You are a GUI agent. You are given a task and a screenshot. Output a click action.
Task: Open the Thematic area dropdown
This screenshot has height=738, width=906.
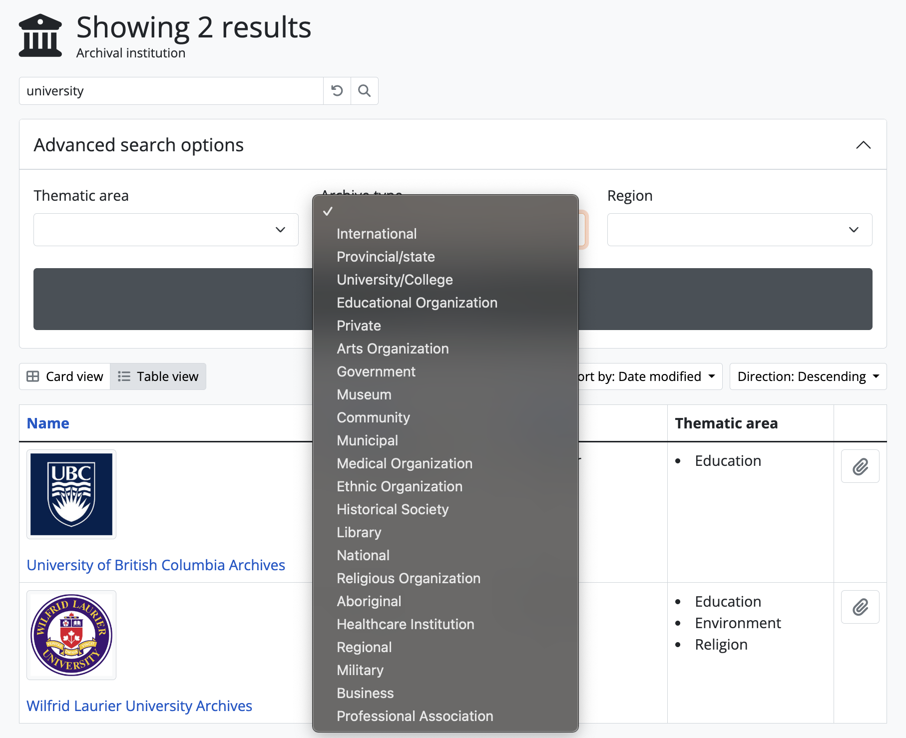tap(166, 230)
